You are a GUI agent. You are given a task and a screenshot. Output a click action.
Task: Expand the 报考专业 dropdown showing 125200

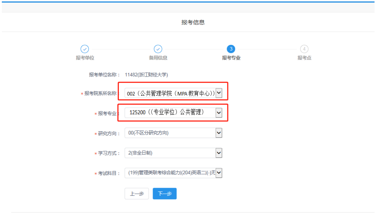173,113
